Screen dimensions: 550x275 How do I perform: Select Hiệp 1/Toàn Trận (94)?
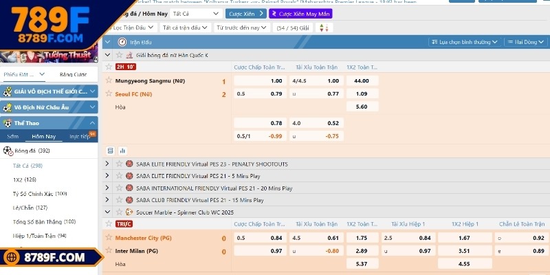point(40,236)
